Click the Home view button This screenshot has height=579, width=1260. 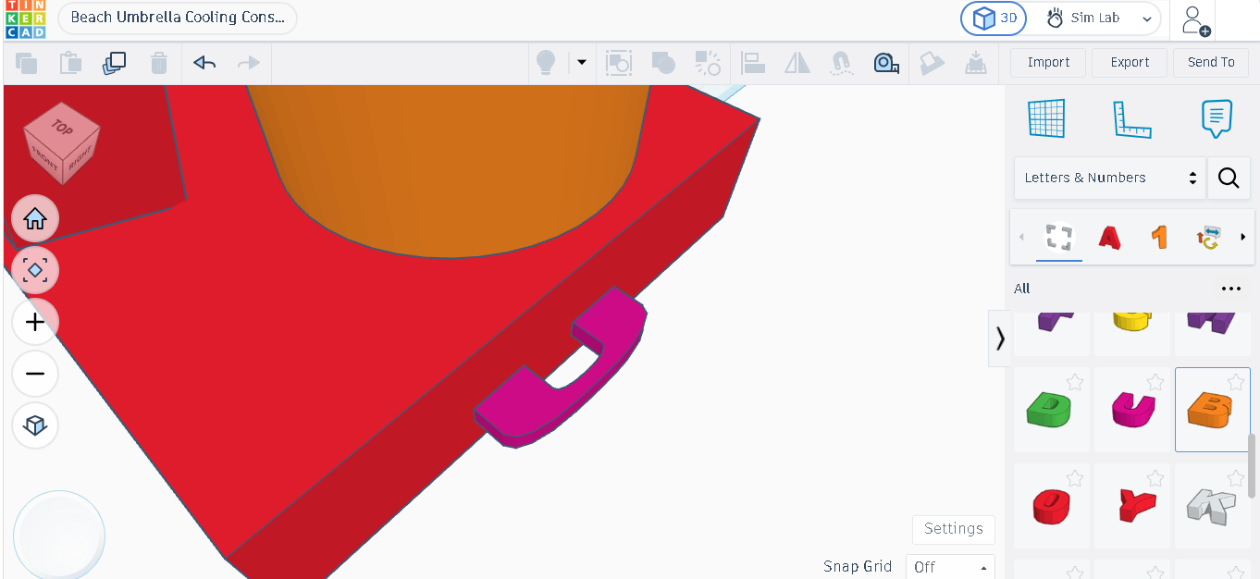35,219
